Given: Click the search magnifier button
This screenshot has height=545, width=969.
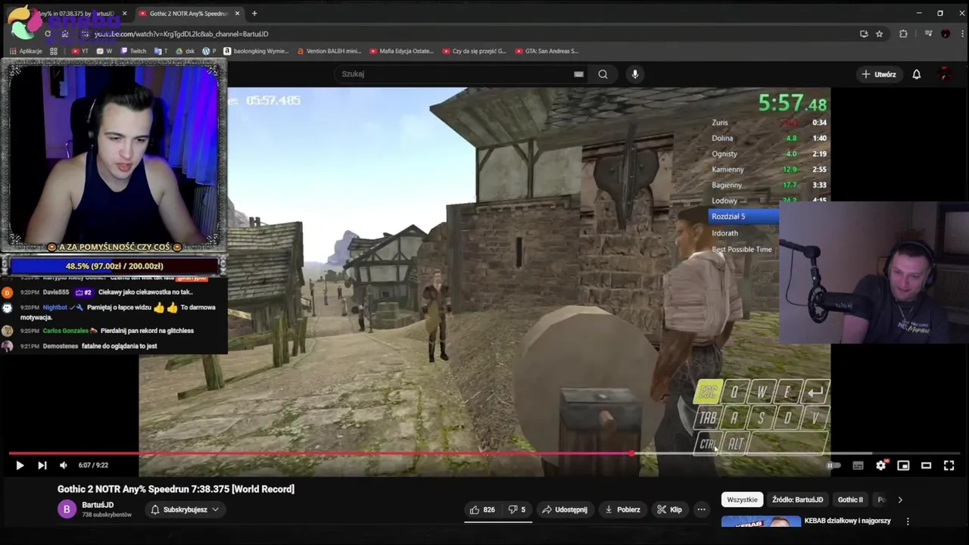Looking at the screenshot, I should click(603, 74).
